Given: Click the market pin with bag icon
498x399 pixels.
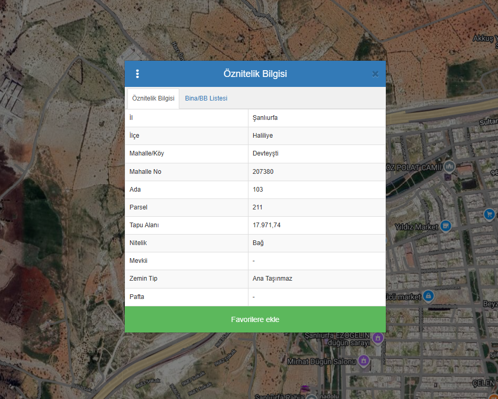Looking at the screenshot, I should click(x=428, y=296).
